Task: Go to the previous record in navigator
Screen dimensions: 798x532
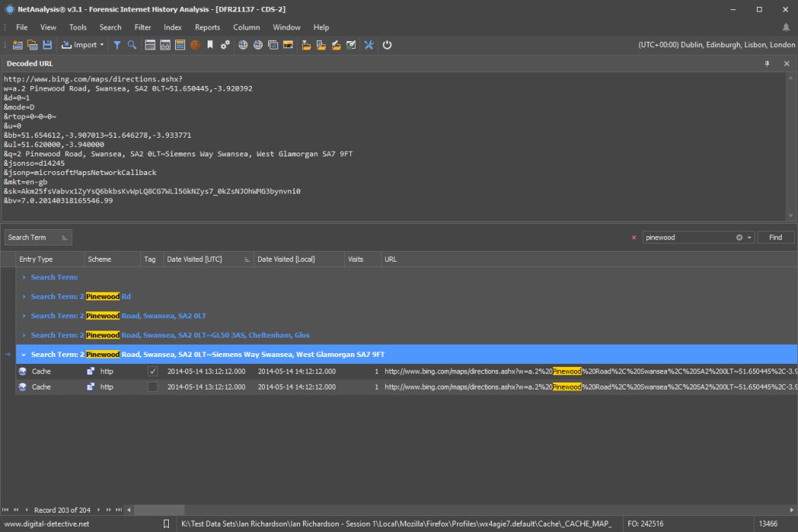Action: coord(26,510)
